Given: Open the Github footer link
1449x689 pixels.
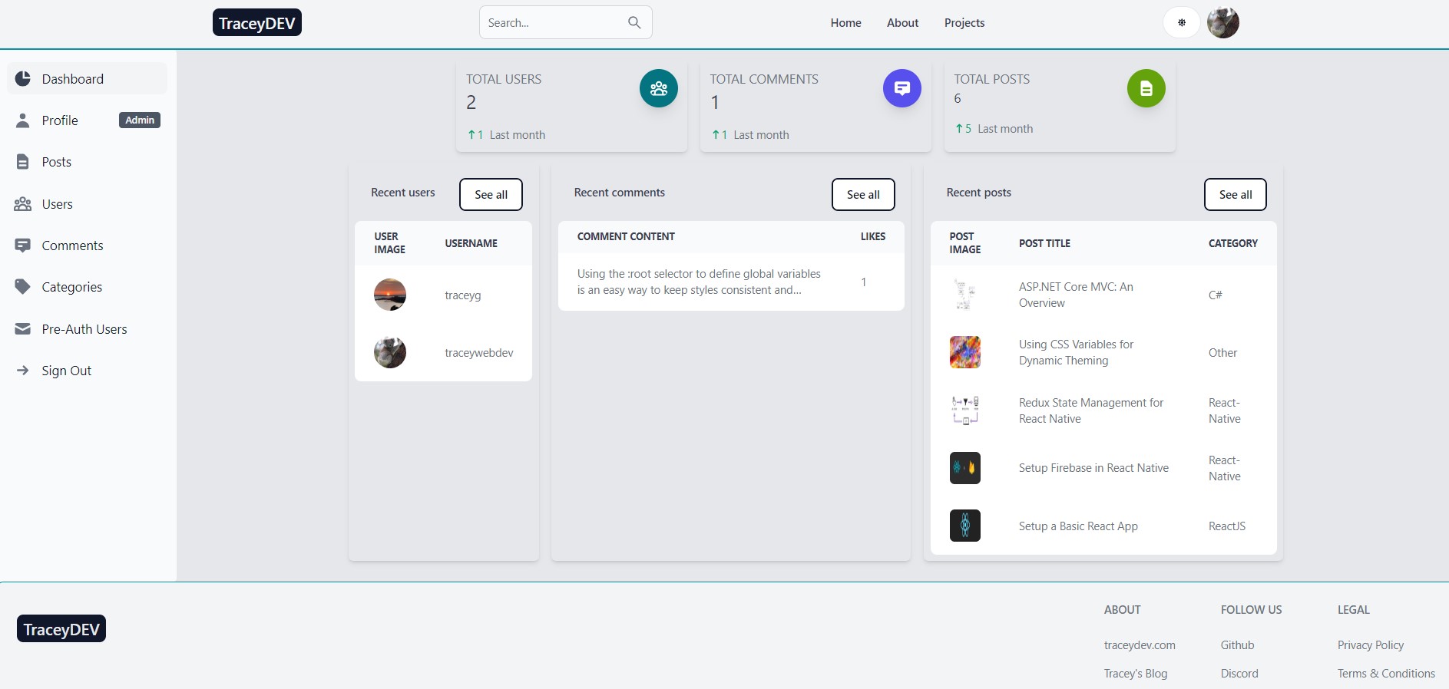Looking at the screenshot, I should [x=1237, y=645].
